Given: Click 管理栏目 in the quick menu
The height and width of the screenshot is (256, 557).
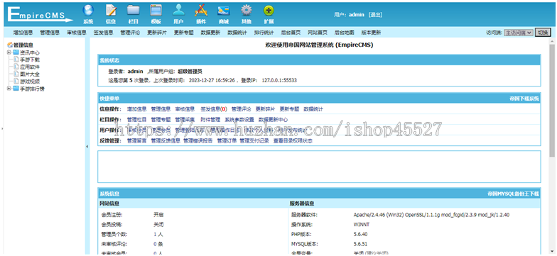Looking at the screenshot, I should point(136,119).
